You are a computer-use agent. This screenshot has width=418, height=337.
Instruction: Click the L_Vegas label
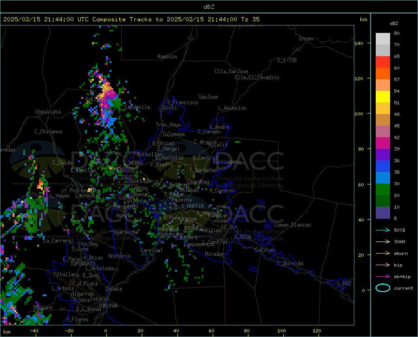tap(59, 196)
